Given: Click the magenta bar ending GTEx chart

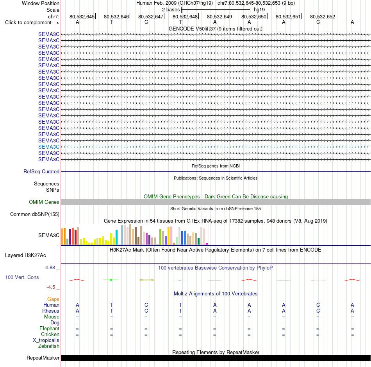Looking at the screenshot, I should click(207, 244).
